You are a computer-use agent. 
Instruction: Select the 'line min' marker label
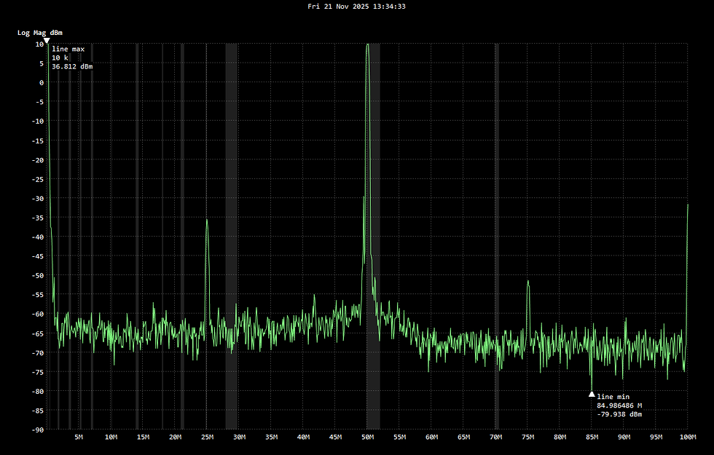point(613,397)
